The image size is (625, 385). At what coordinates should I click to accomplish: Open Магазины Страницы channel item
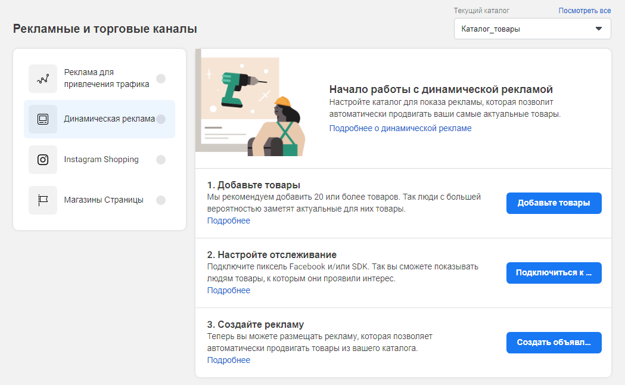(104, 200)
